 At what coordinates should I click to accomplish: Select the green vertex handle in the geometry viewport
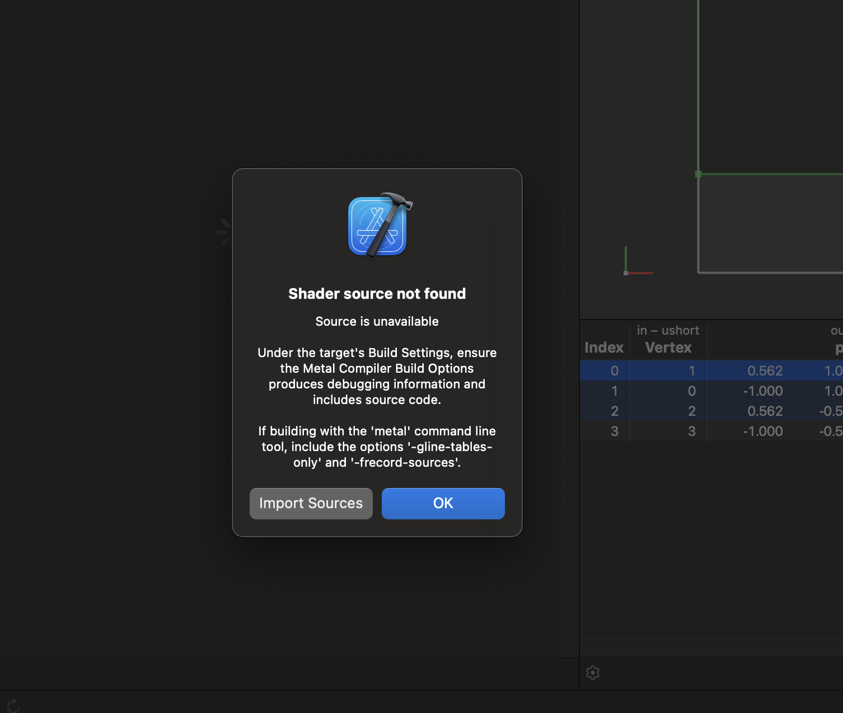tap(698, 174)
